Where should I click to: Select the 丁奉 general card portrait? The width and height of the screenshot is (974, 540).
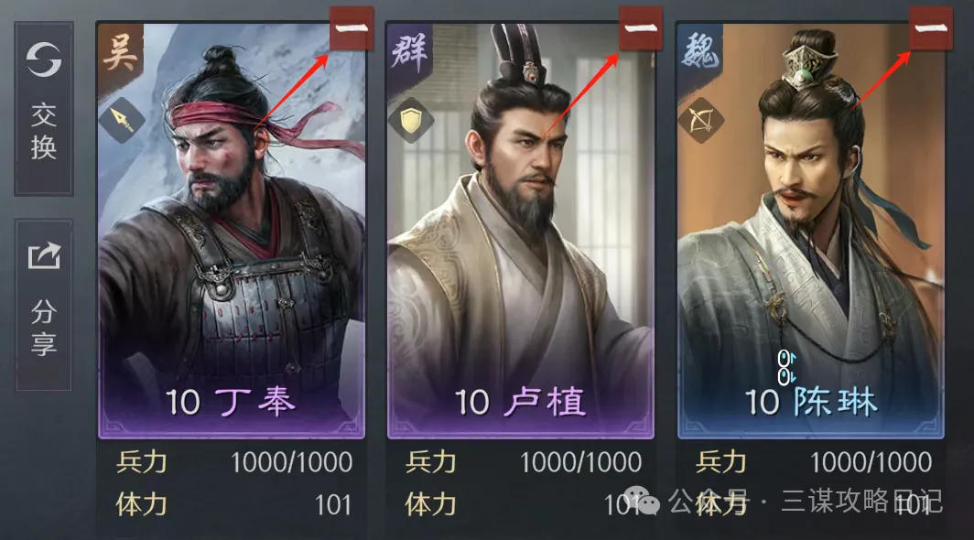(x=231, y=230)
